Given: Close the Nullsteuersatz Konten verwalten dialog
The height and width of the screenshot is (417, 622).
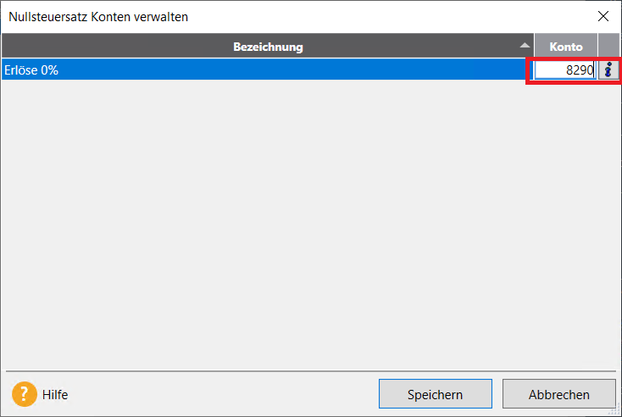Looking at the screenshot, I should point(603,16).
